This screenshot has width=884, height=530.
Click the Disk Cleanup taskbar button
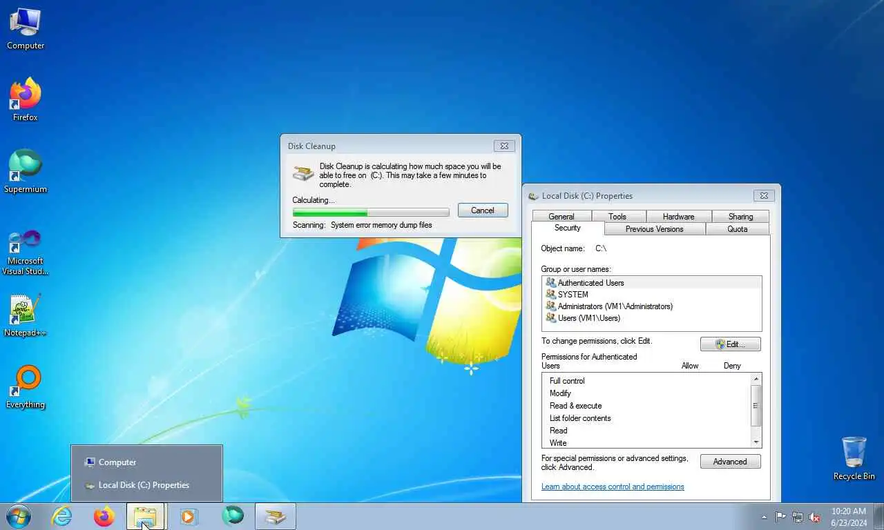pyautogui.click(x=276, y=516)
